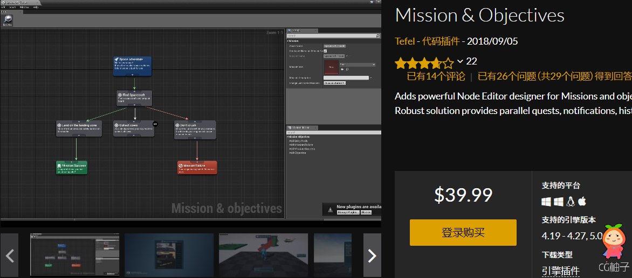Open the arrow beside Mission Description field

(x=371, y=77)
